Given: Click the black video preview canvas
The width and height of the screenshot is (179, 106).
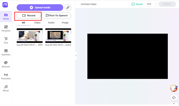Looking at the screenshot, I should coord(128,56).
